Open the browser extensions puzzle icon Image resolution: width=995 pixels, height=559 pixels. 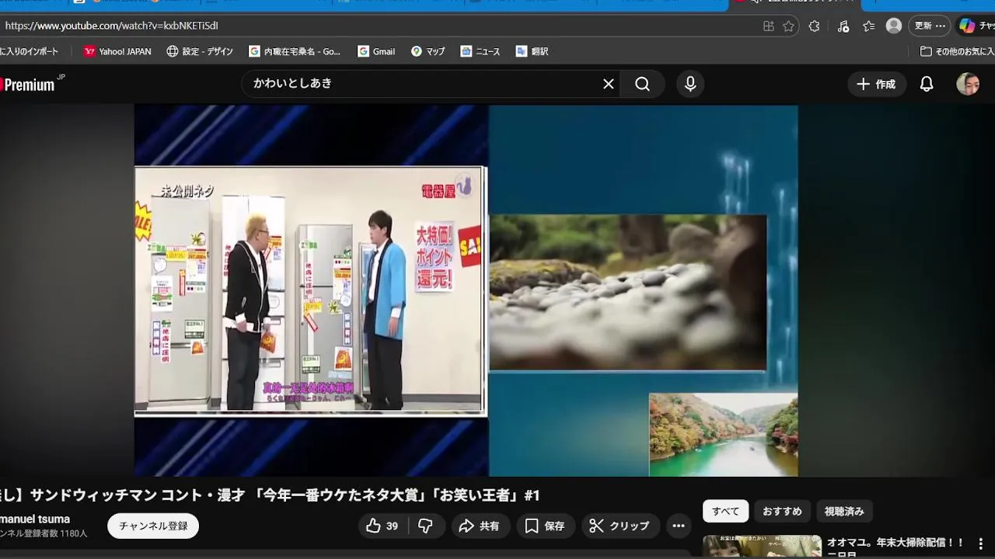pyautogui.click(x=814, y=26)
